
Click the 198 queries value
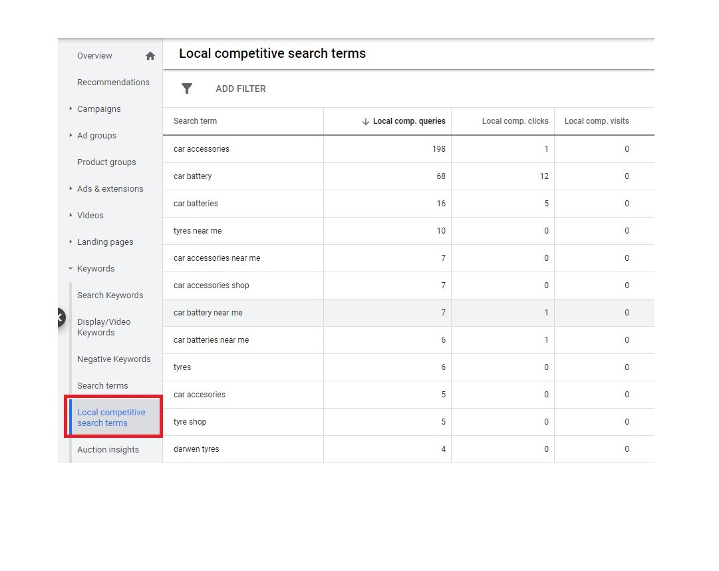point(439,148)
